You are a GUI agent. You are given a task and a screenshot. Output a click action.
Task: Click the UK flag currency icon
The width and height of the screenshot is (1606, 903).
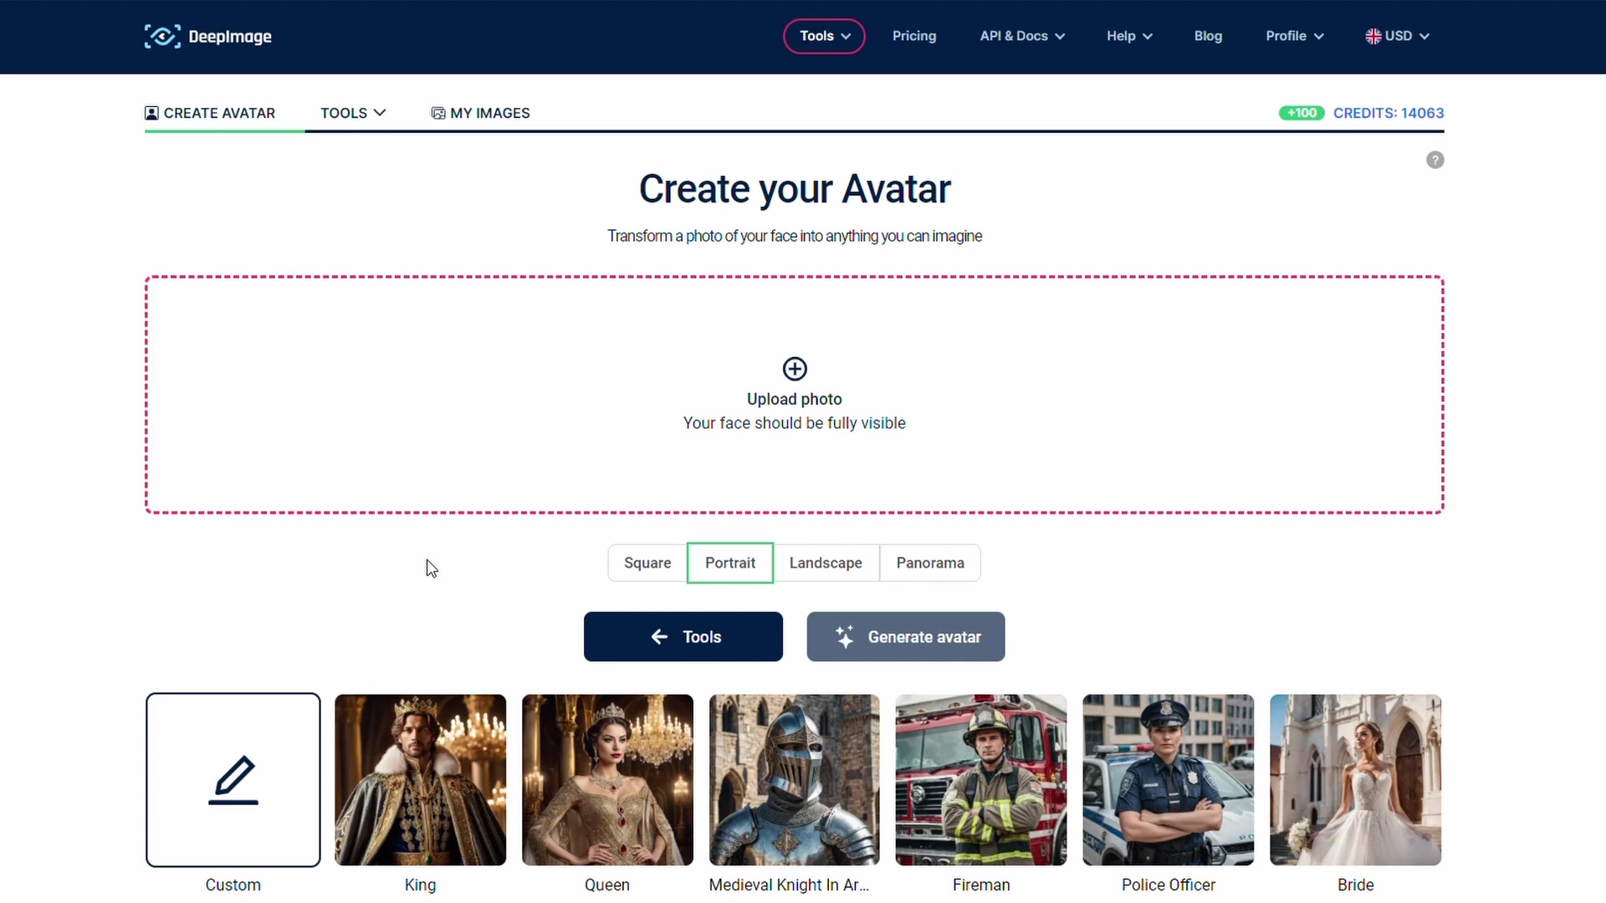click(1373, 36)
